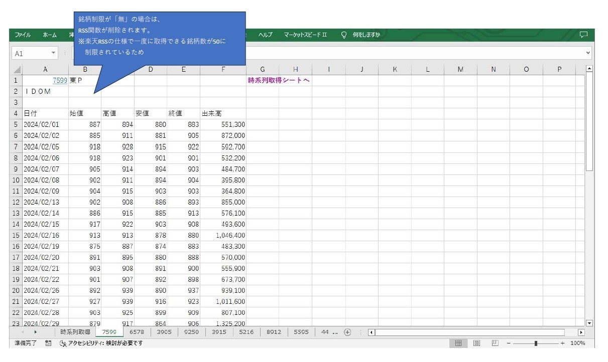Click next sheet navigation arrow

[x=35, y=332]
